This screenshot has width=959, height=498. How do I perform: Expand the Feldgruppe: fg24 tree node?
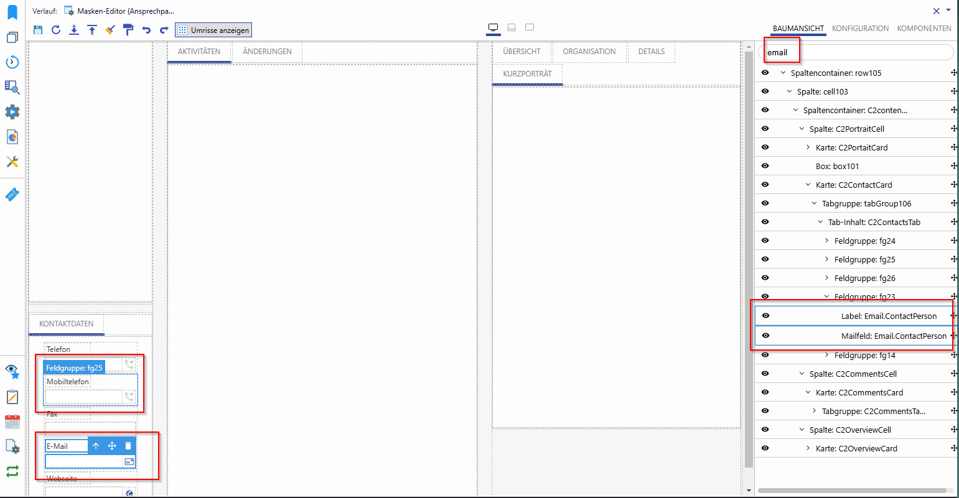[x=827, y=241]
